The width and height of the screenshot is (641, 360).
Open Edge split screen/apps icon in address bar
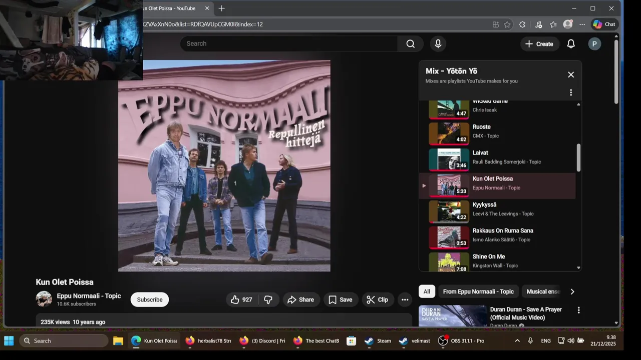[x=495, y=24]
